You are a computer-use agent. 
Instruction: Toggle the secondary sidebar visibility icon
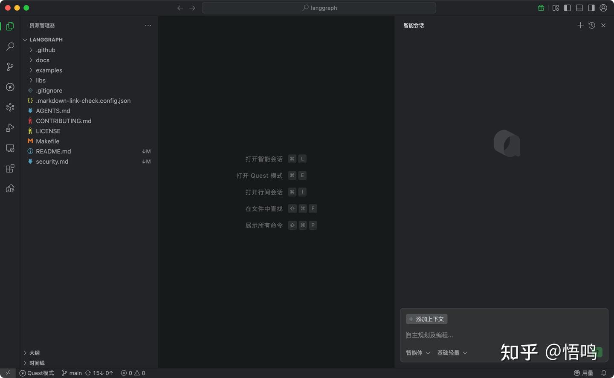coord(591,8)
